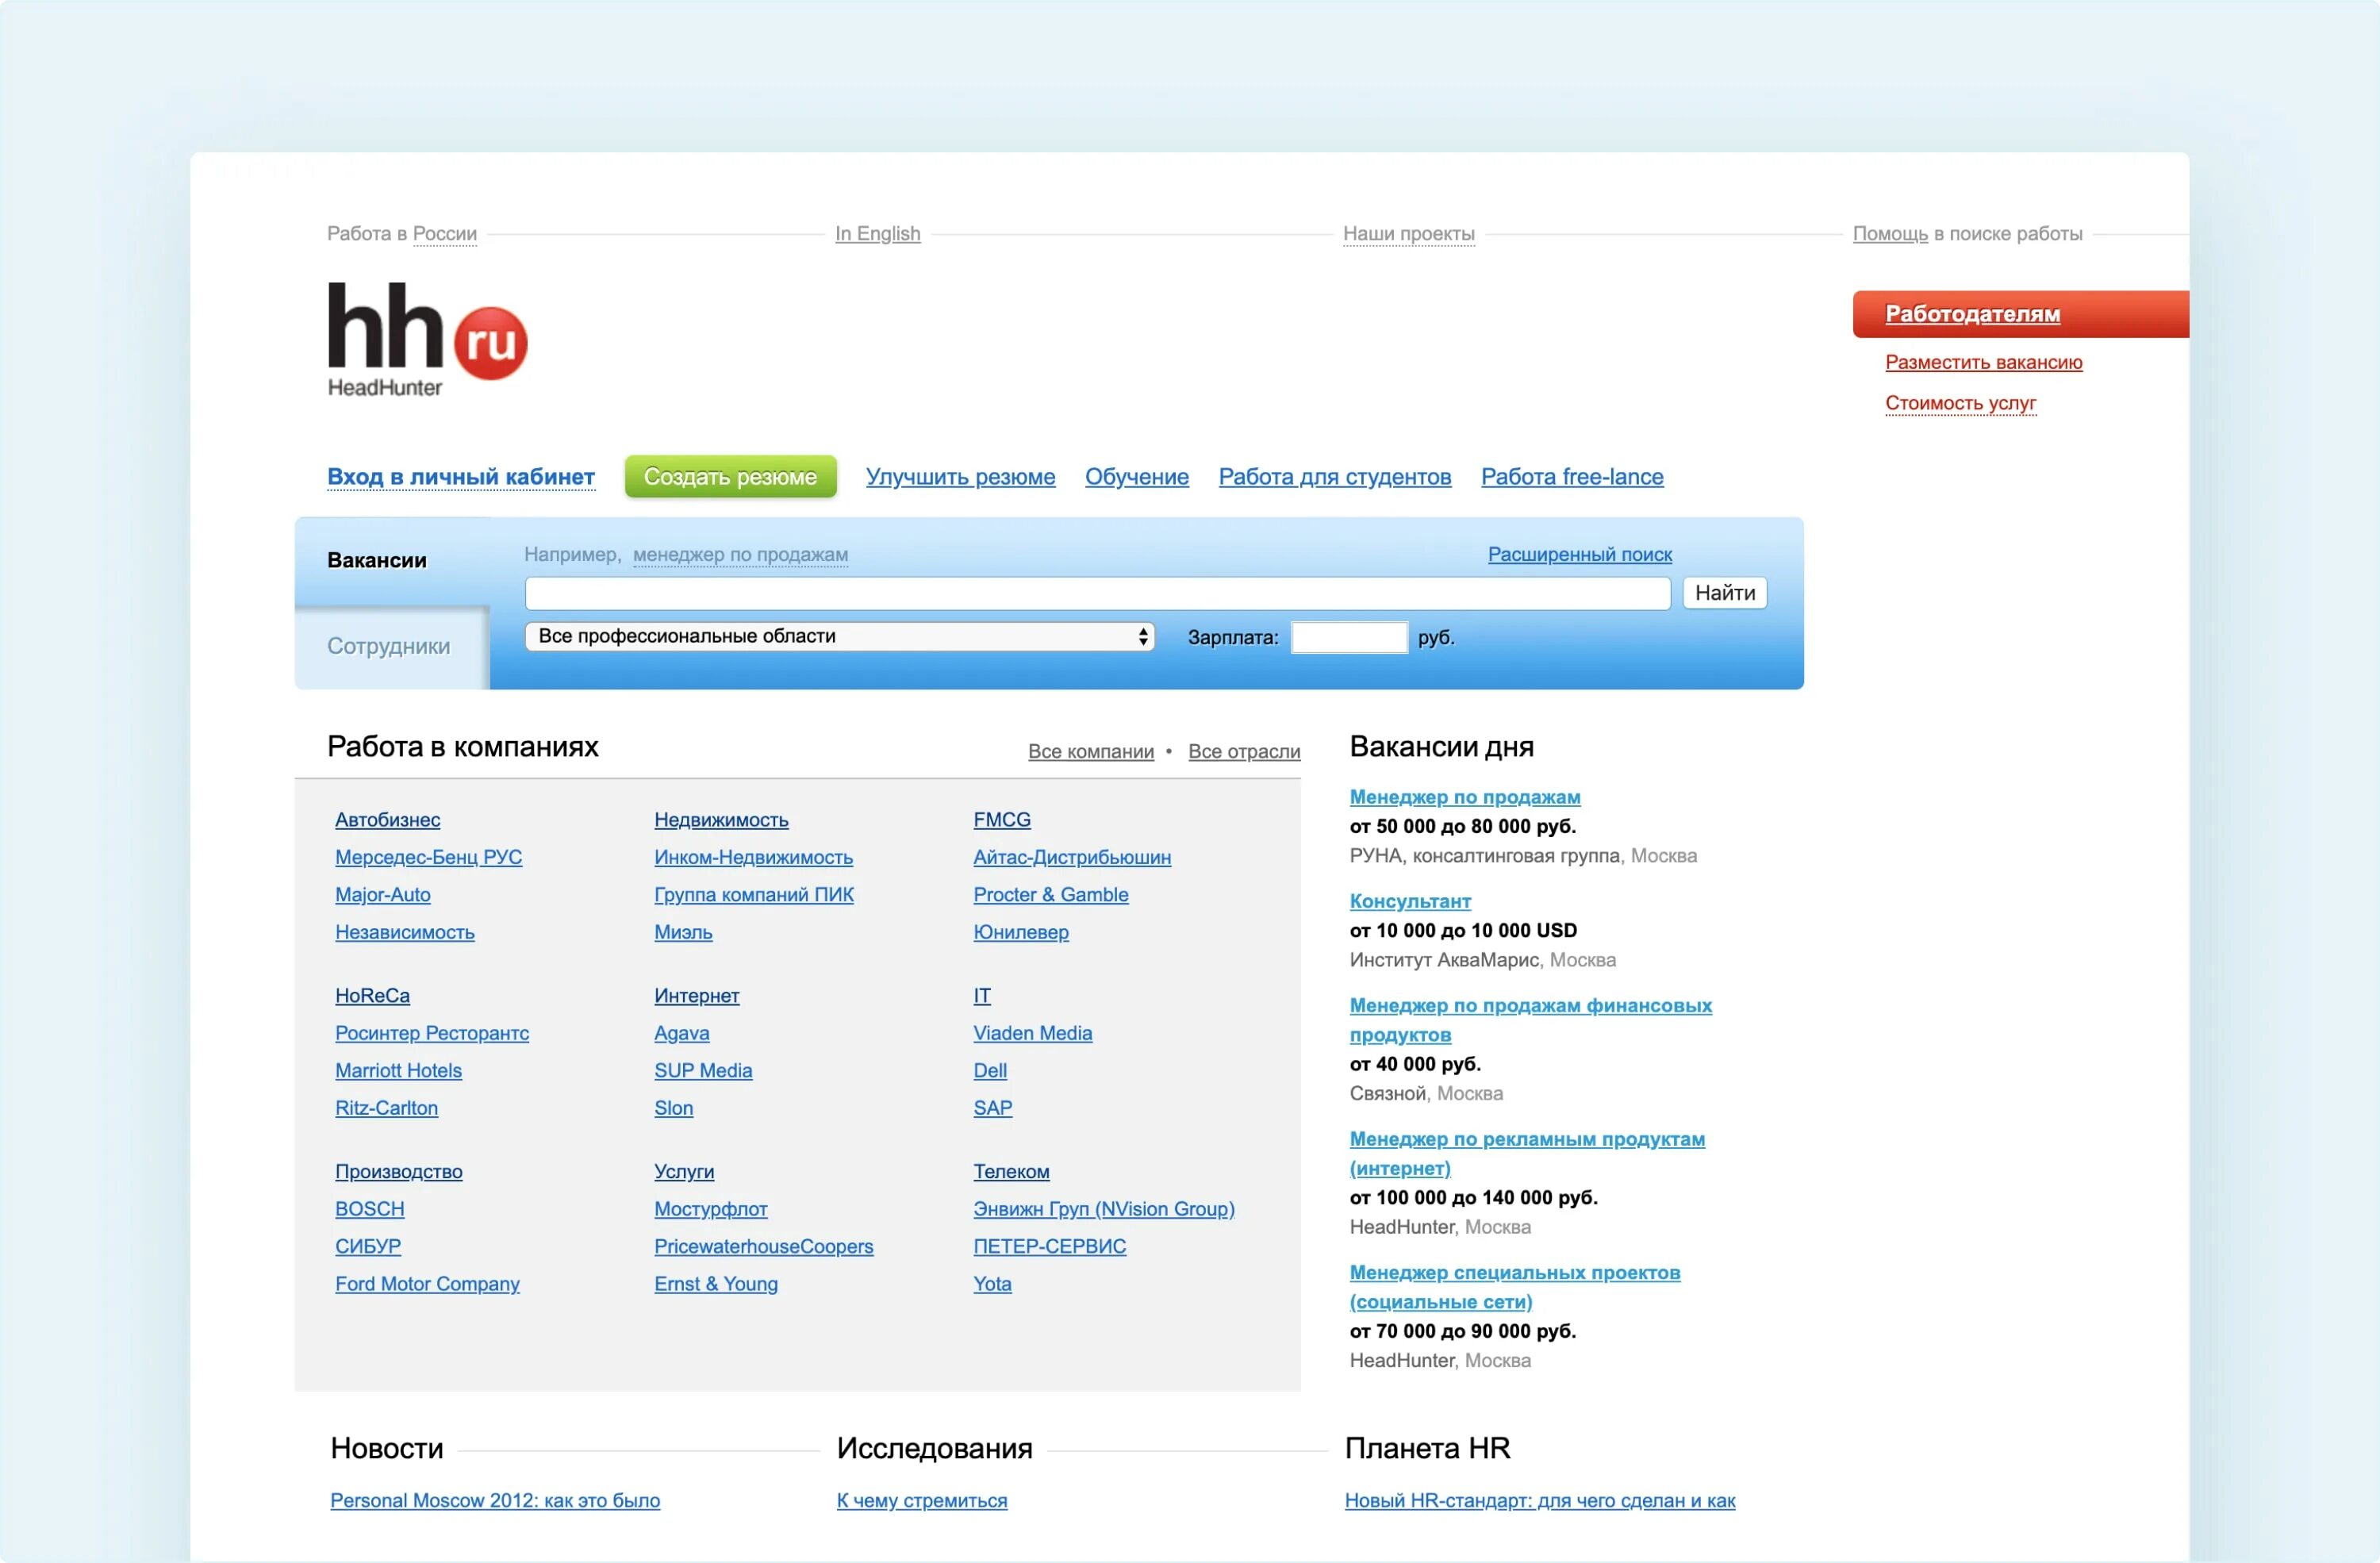Open Инком-Недвижимость company link
This screenshot has width=2380, height=1563.
click(x=753, y=857)
